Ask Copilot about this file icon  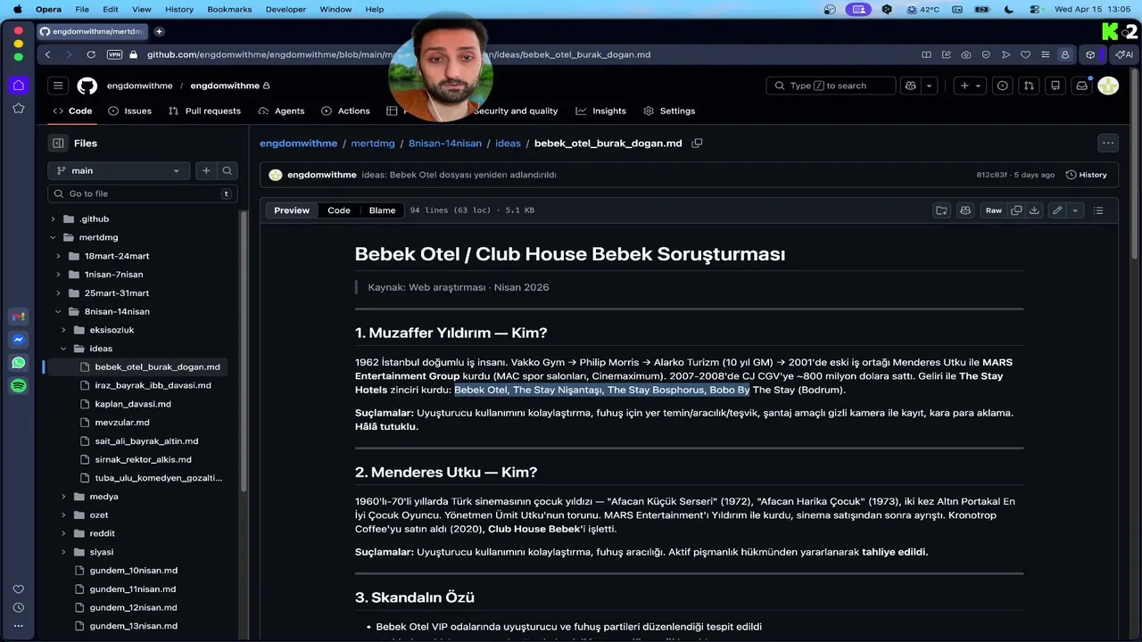[964, 210]
